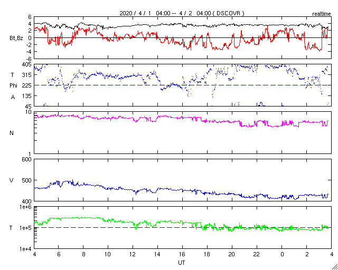Click the chart title with DSCOVR date range
Viewport: 338px width, 270px height.
(x=182, y=13)
